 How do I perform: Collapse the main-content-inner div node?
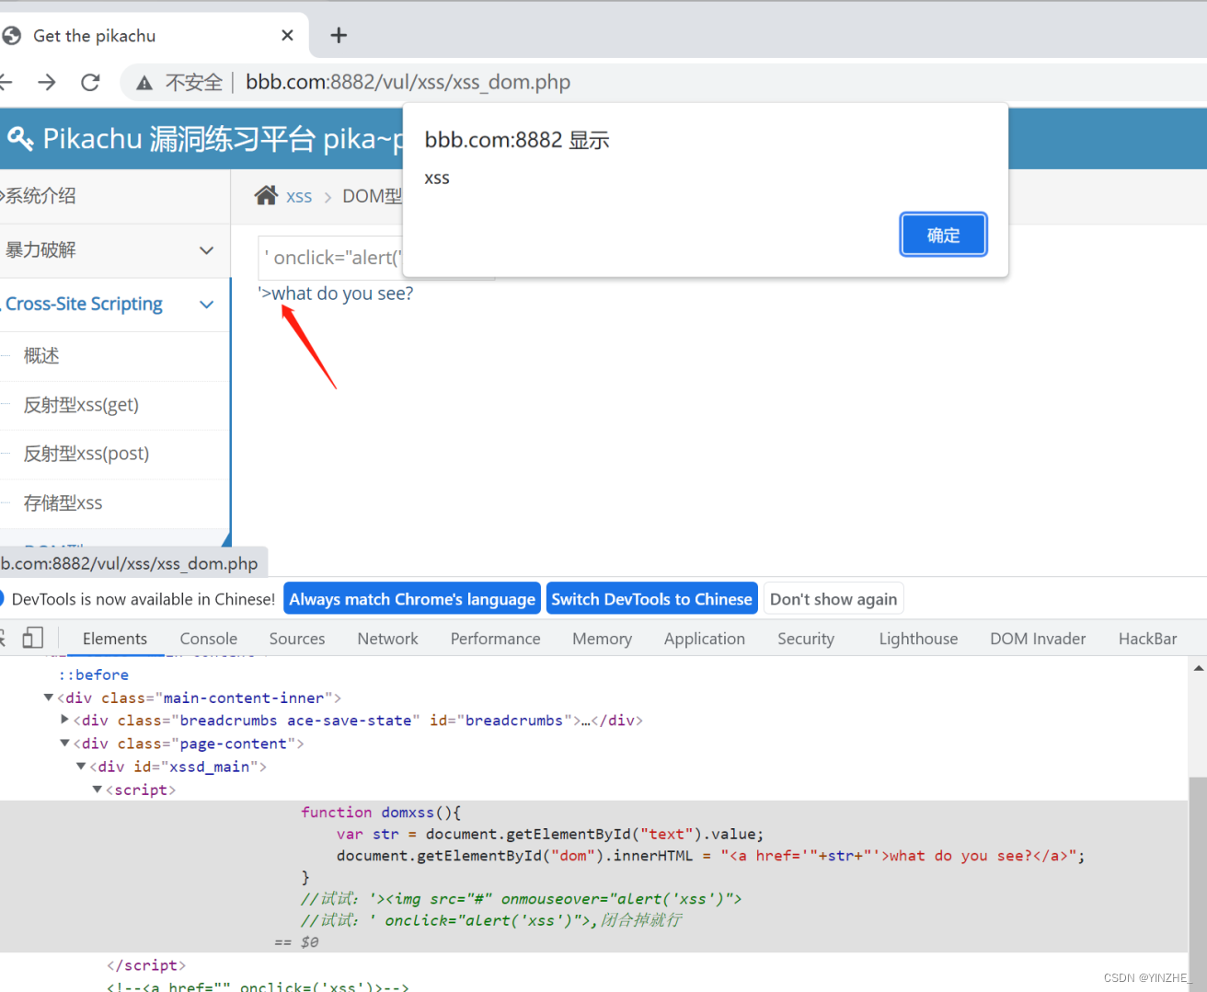(x=49, y=698)
